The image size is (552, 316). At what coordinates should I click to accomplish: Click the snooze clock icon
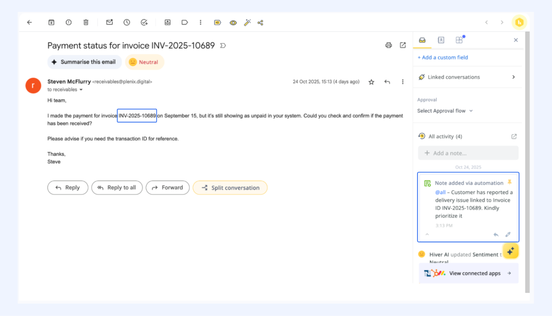click(x=127, y=23)
